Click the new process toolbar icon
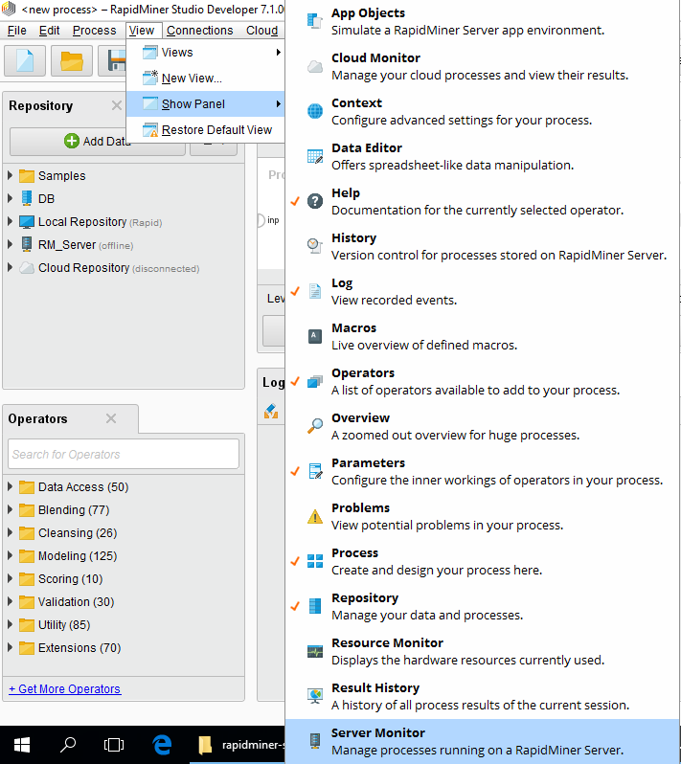This screenshot has width=681, height=764. [x=25, y=61]
